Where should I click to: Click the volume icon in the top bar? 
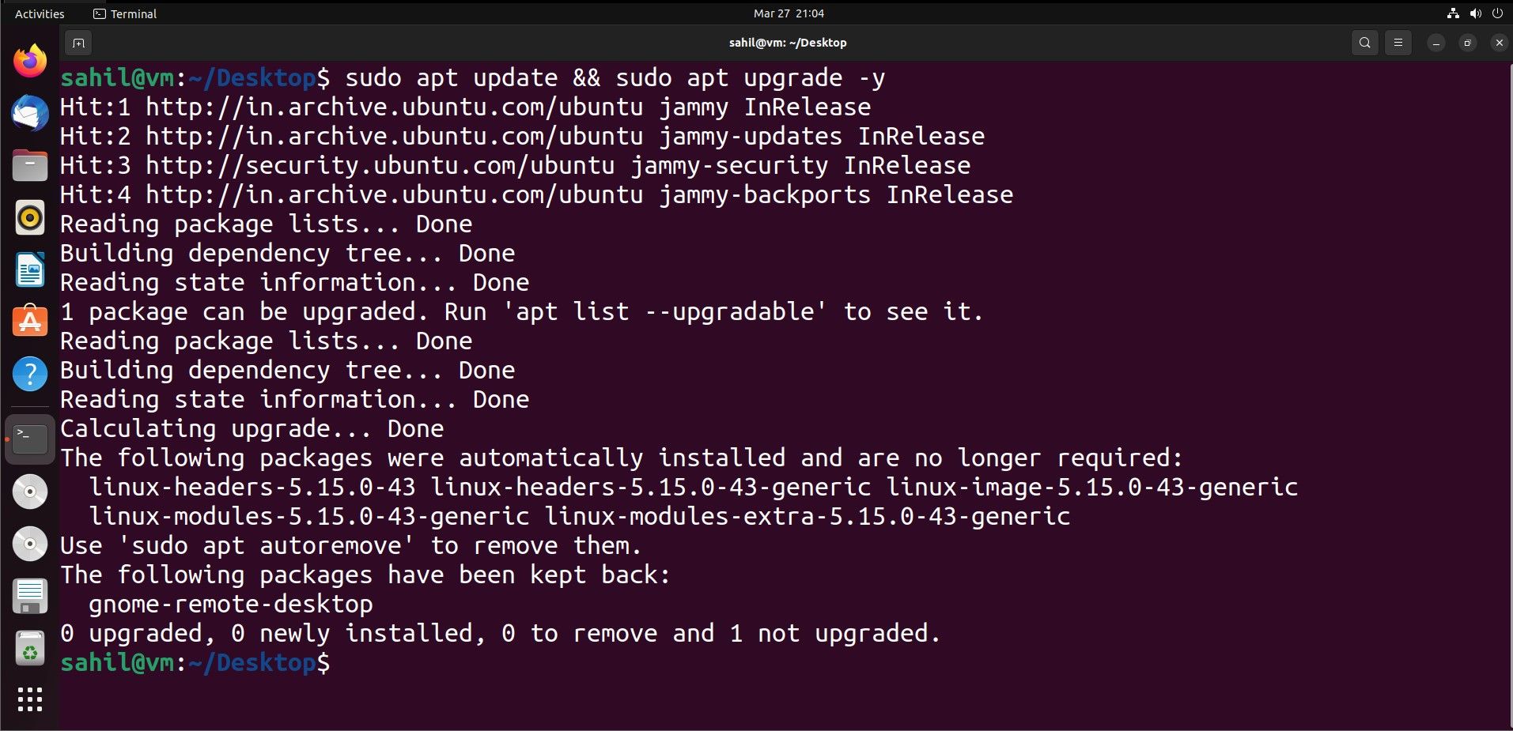click(1475, 13)
